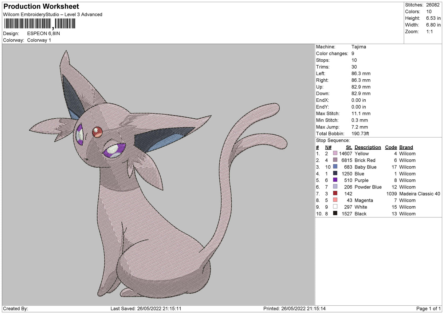Screen dimensions: 444x314
Task: Click the Madeira Classic 40 red swatch
Action: (335, 193)
